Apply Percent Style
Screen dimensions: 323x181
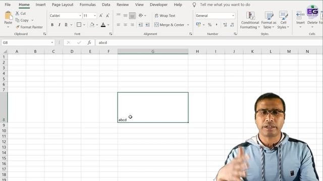210,25
